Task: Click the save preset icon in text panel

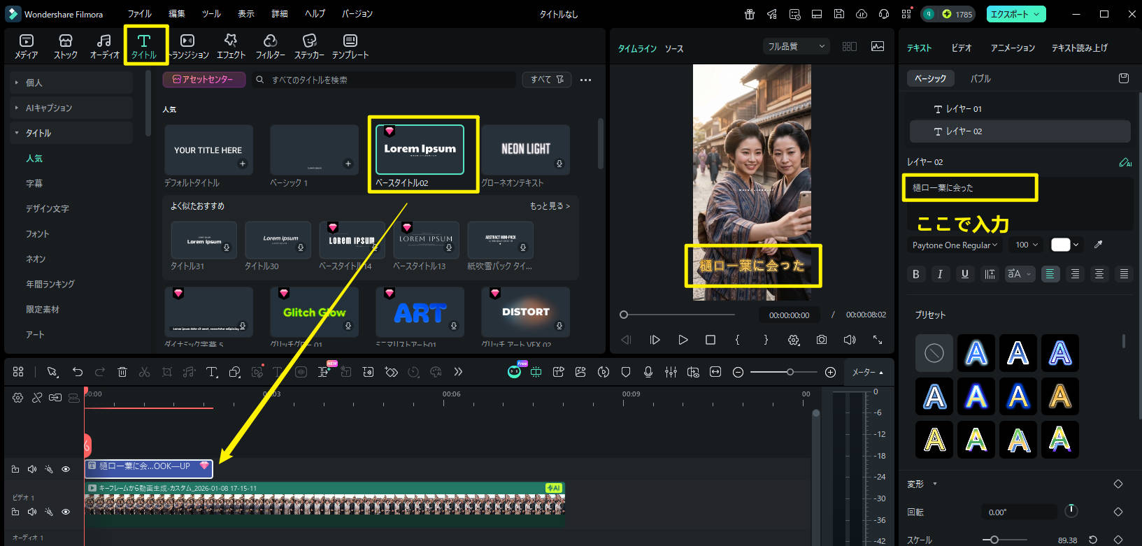Action: point(1124,78)
